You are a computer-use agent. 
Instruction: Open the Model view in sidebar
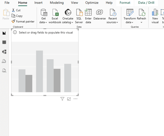click(x=4, y=52)
